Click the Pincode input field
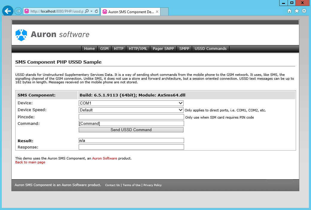Image resolution: width=311 pixels, height=210 pixels. [131, 117]
